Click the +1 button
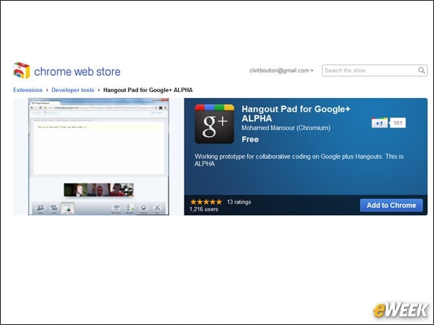This screenshot has height=325, width=434. point(380,123)
